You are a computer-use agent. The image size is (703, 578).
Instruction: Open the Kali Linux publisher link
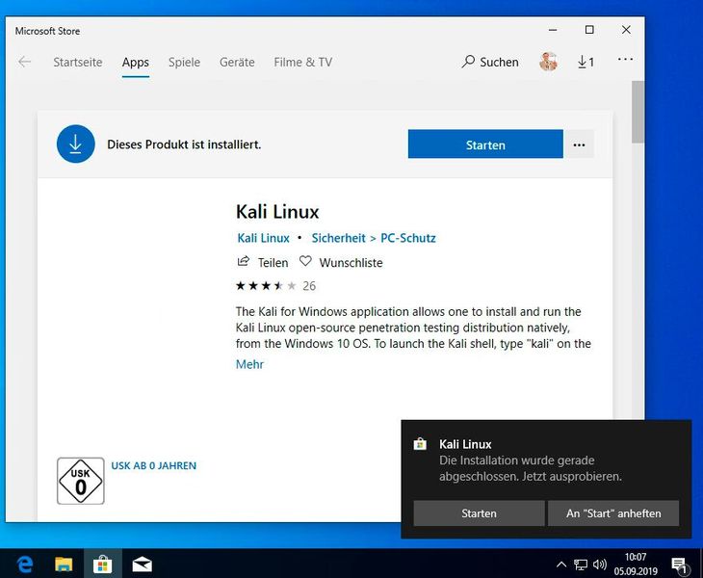click(263, 238)
